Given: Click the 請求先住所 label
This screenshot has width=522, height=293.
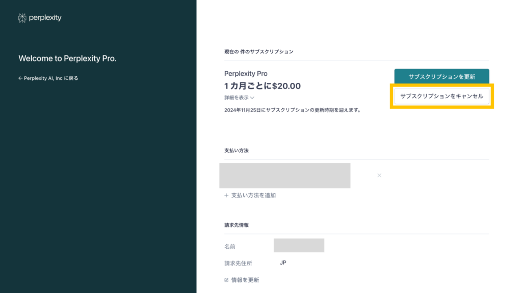Looking at the screenshot, I should [238, 263].
